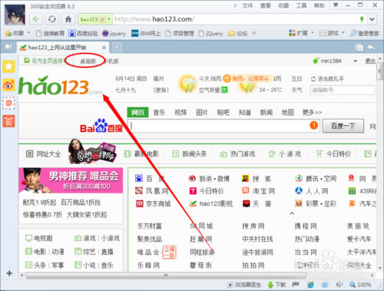Open the favorites star on the sidebar

pos(8,67)
